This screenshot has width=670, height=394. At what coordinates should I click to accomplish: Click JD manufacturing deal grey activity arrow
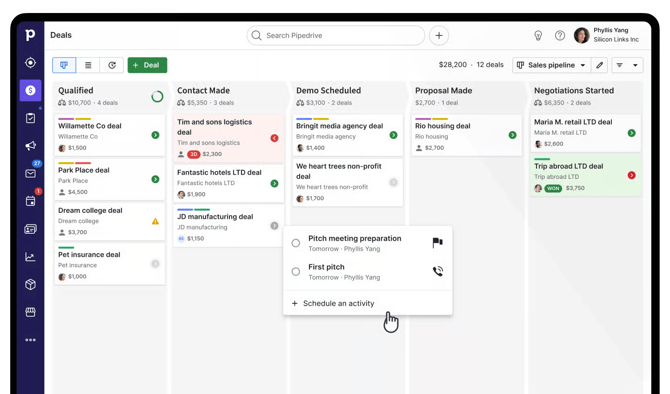pyautogui.click(x=275, y=226)
